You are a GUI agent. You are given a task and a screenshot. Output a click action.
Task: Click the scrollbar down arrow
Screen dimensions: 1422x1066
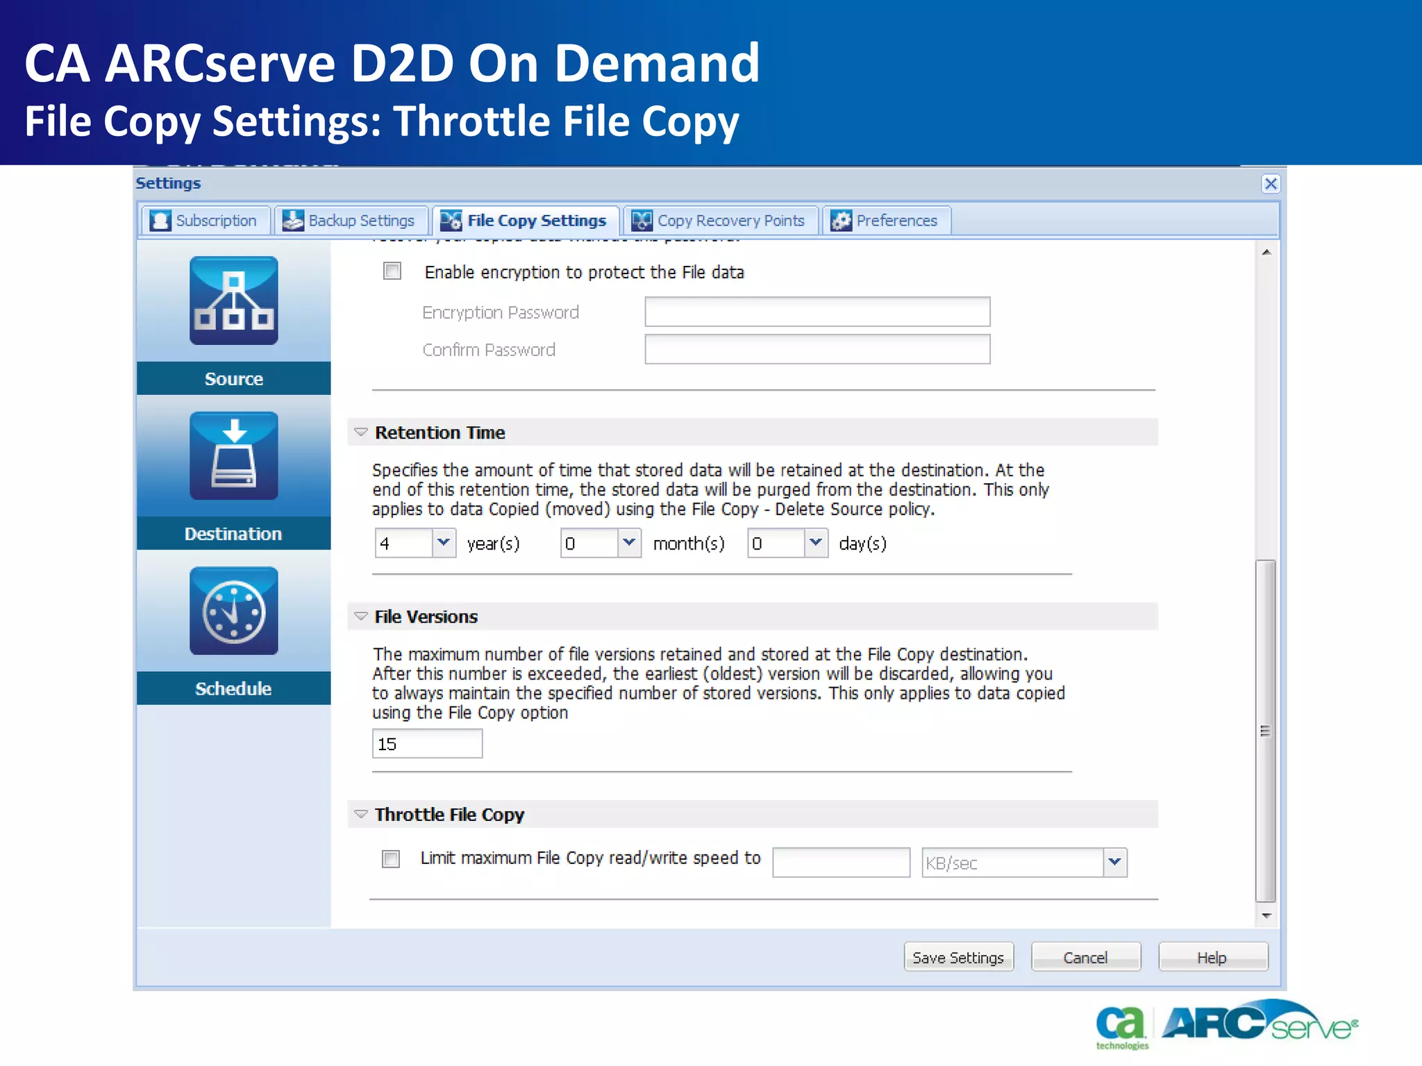(1266, 916)
